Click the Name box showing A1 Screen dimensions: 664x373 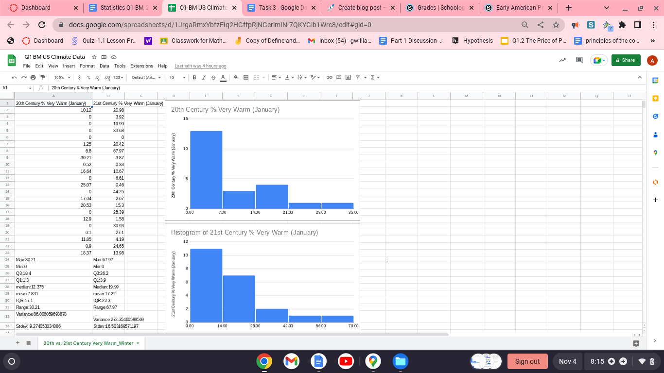pos(15,88)
